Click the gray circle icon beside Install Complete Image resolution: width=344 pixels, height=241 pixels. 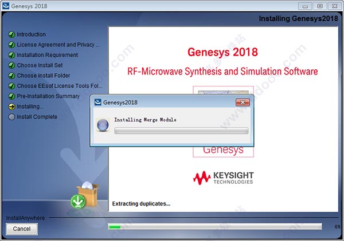click(x=11, y=117)
